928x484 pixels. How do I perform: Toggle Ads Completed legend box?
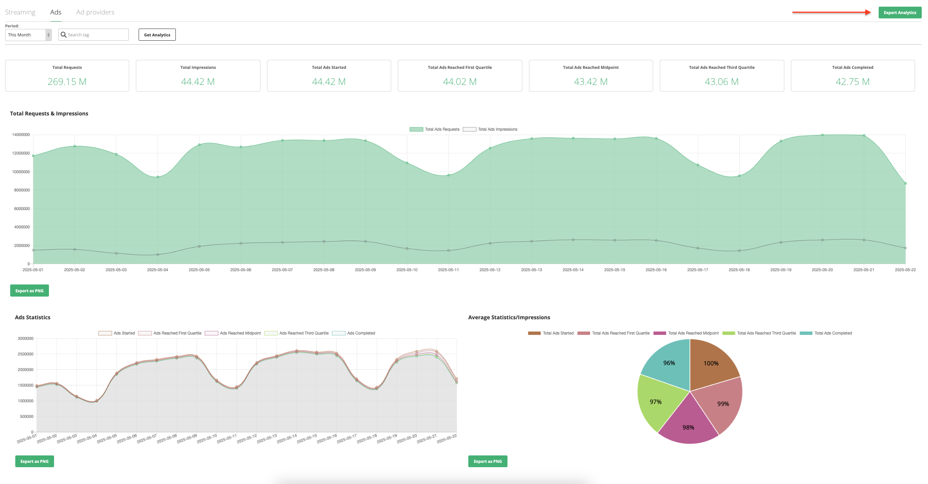tap(339, 333)
